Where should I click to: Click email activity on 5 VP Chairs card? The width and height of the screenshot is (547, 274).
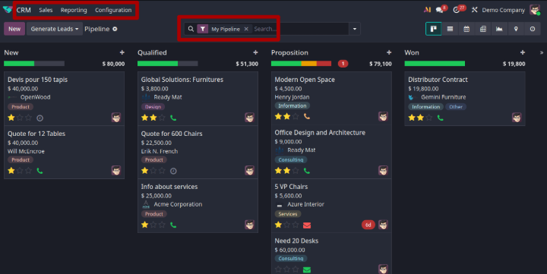[x=307, y=225]
